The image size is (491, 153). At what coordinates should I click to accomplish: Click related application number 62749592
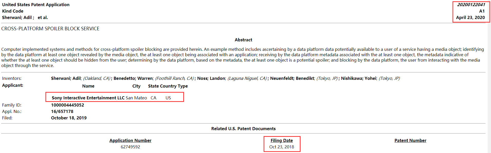[x=130, y=147]
